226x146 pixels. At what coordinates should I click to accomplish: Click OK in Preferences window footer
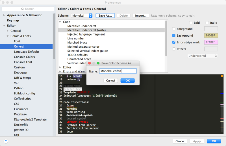coord(214,141)
